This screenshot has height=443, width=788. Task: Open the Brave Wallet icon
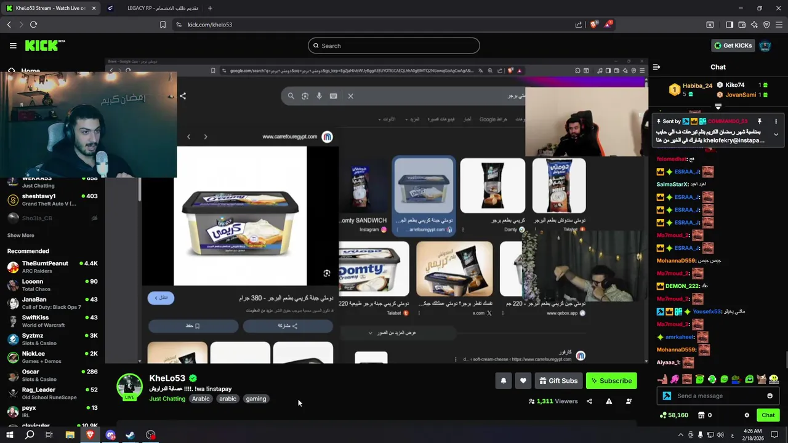click(x=742, y=25)
